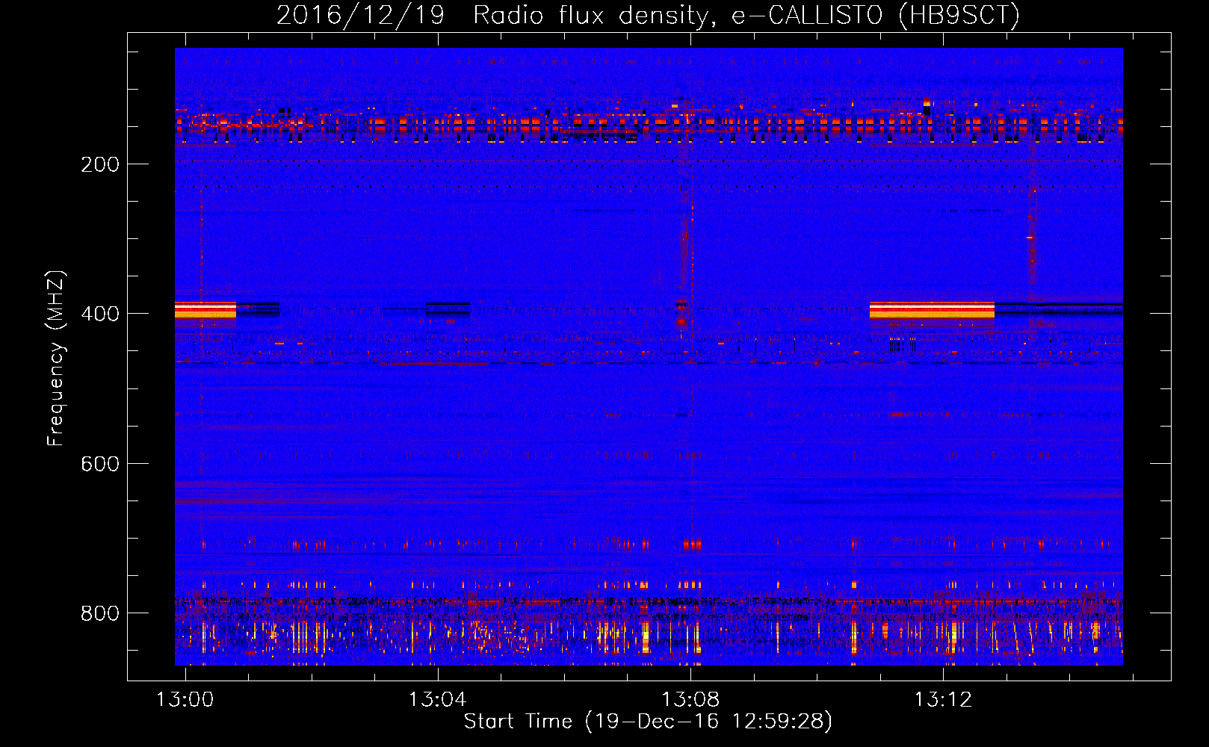Viewport: 1209px width, 747px height.
Task: Click the 400 frequency tick label
Action: click(x=100, y=314)
